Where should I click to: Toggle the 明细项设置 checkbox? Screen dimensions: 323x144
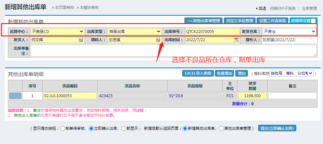(313, 21)
